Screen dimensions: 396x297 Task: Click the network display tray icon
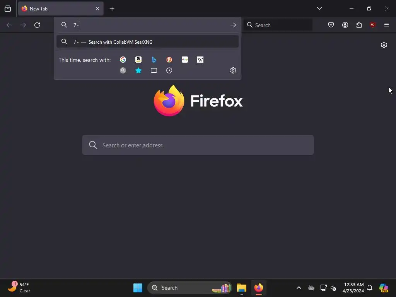tap(323, 288)
